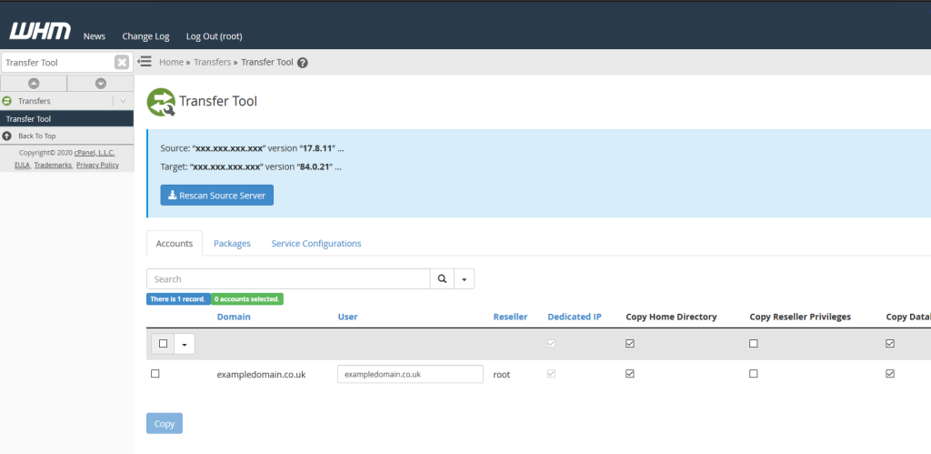Click the Rescan Source Server button
This screenshot has height=454, width=931.
216,196
